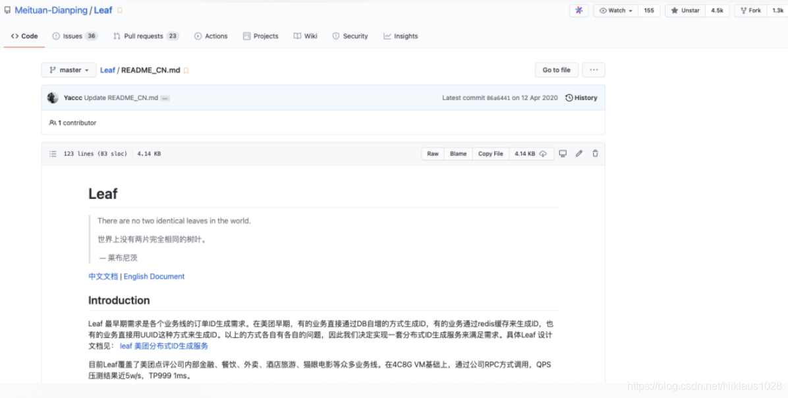Expand the commit message ellipsis

click(x=165, y=98)
